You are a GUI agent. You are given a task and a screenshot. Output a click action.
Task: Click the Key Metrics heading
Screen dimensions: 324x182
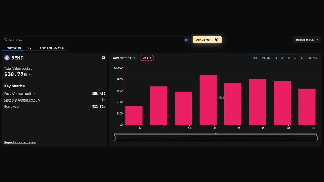pos(14,86)
